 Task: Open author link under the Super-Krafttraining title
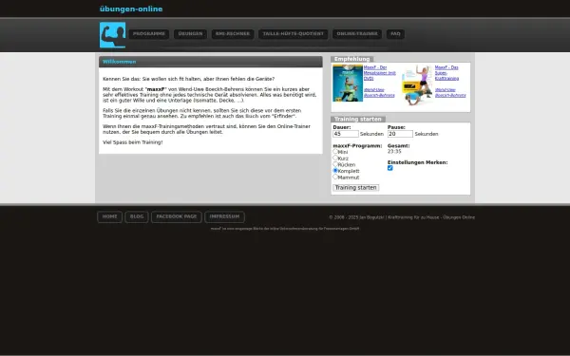pos(450,93)
